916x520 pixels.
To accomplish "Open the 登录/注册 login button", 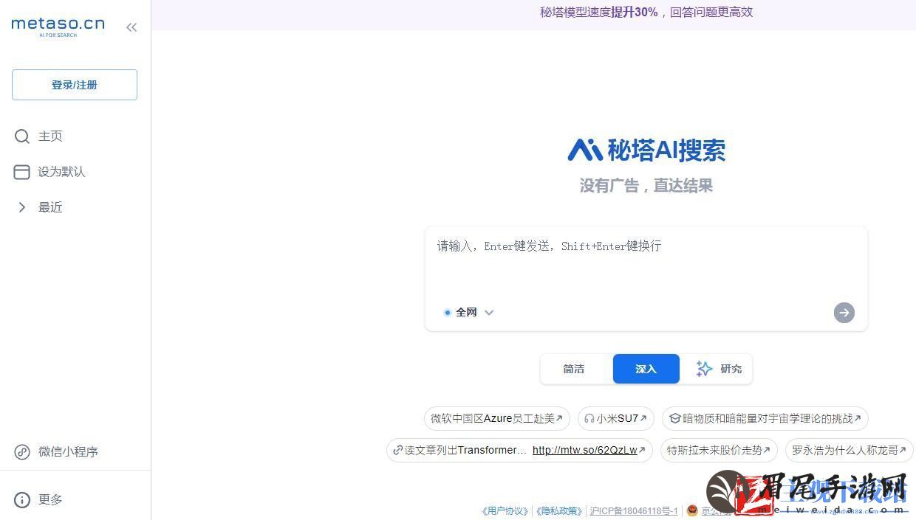I will (x=75, y=85).
